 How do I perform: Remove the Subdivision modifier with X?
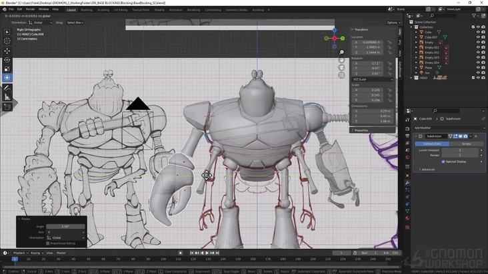click(476, 136)
